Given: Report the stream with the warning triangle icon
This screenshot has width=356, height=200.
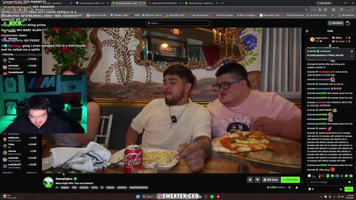Looking at the screenshot, I should 296,187.
